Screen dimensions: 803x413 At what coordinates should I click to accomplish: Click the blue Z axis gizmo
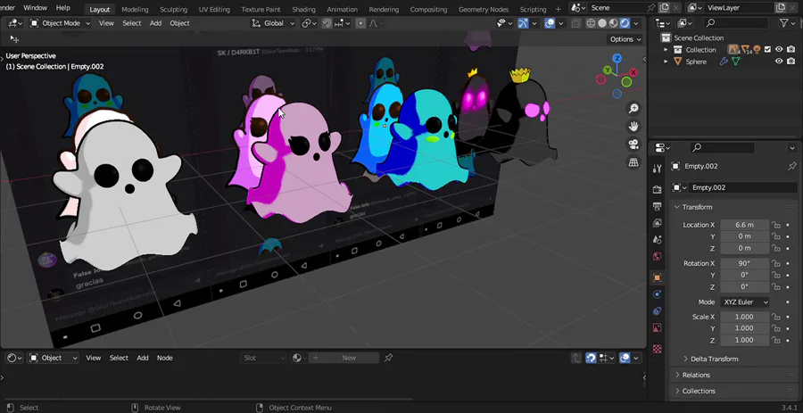tap(617, 58)
